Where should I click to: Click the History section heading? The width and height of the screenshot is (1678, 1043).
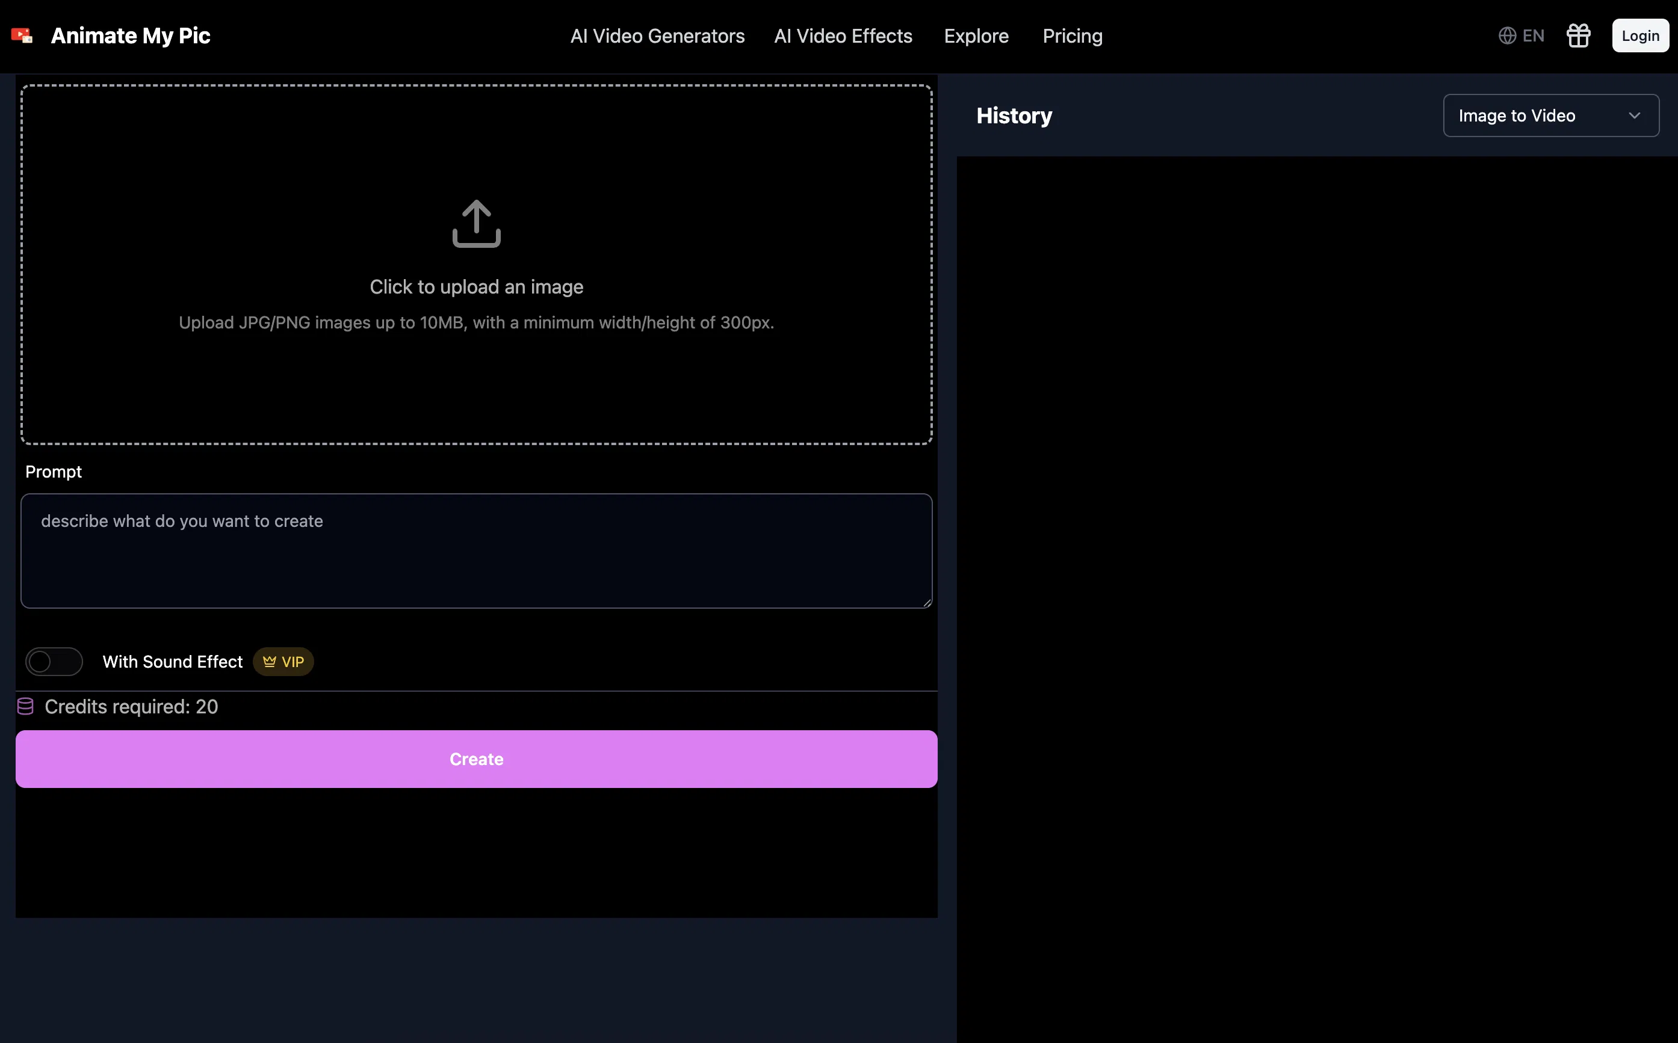[x=1014, y=115]
